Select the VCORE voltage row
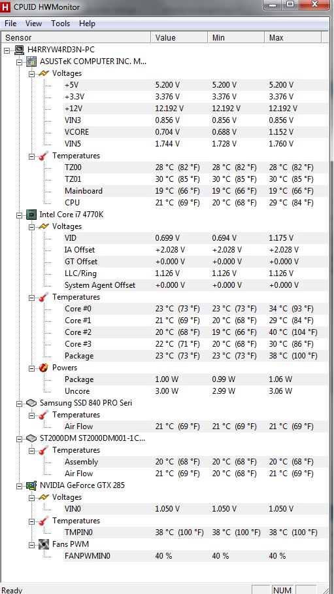The image size is (334, 594). click(x=195, y=132)
